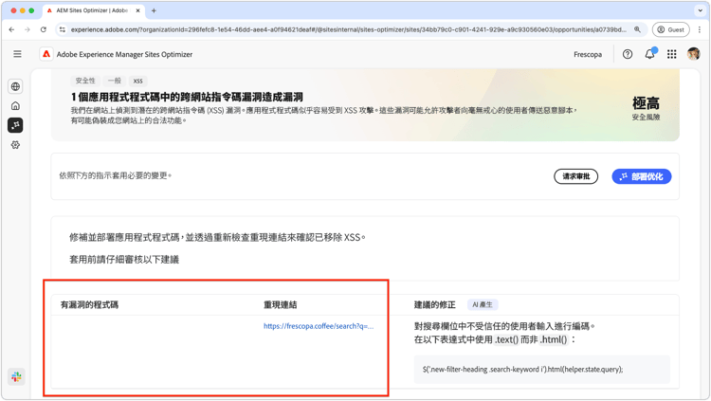The width and height of the screenshot is (711, 401).
Task: Go forward in browser history
Action: pos(27,29)
